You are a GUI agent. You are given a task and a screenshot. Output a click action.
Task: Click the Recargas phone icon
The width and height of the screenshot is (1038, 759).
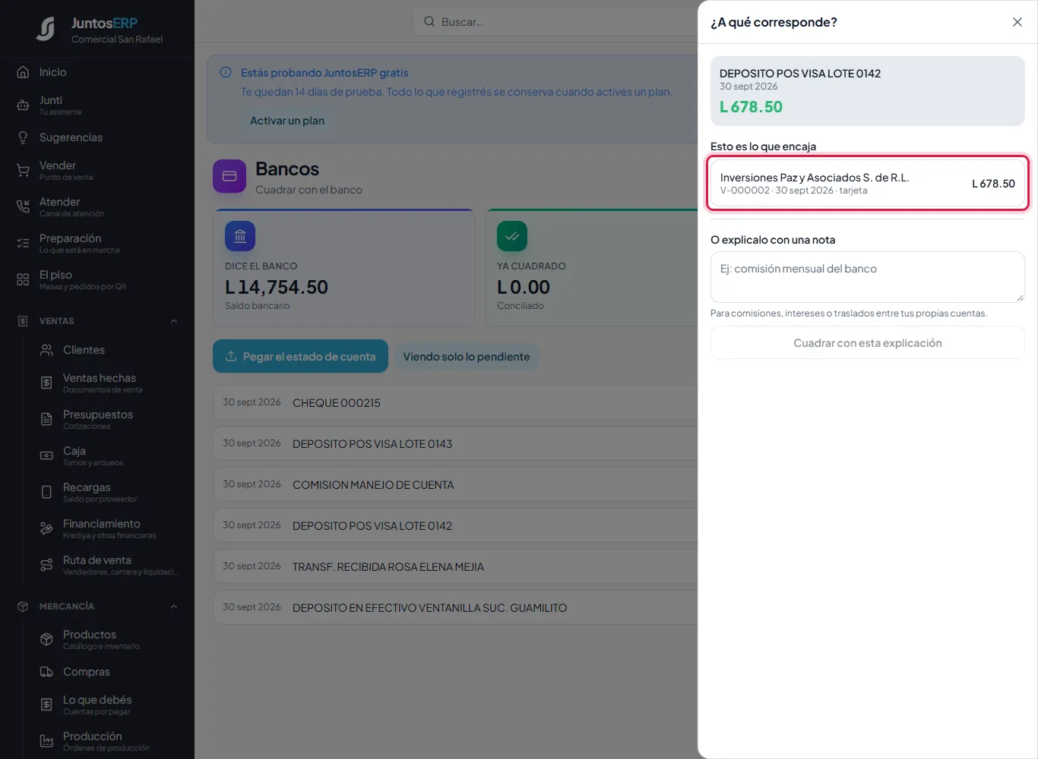tap(46, 493)
